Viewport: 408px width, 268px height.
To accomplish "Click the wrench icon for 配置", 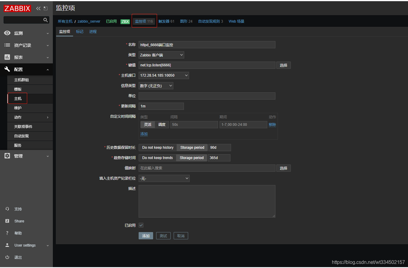I will 7,69.
